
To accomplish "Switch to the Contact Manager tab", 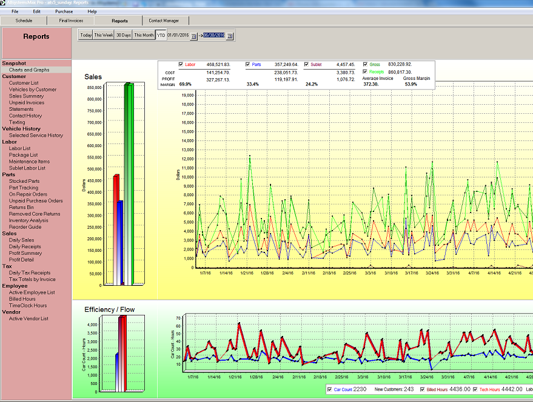I will point(164,21).
